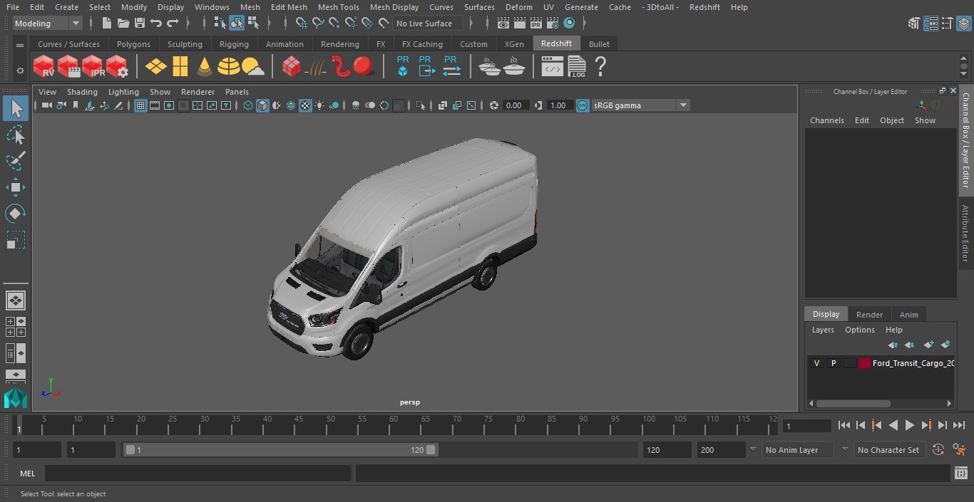The image size is (974, 502).
Task: Toggle the viewport grid display
Action: [x=140, y=105]
